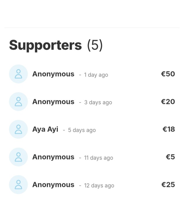
Task: Click the avatar icon of the €20 donor
Action: tap(18, 102)
